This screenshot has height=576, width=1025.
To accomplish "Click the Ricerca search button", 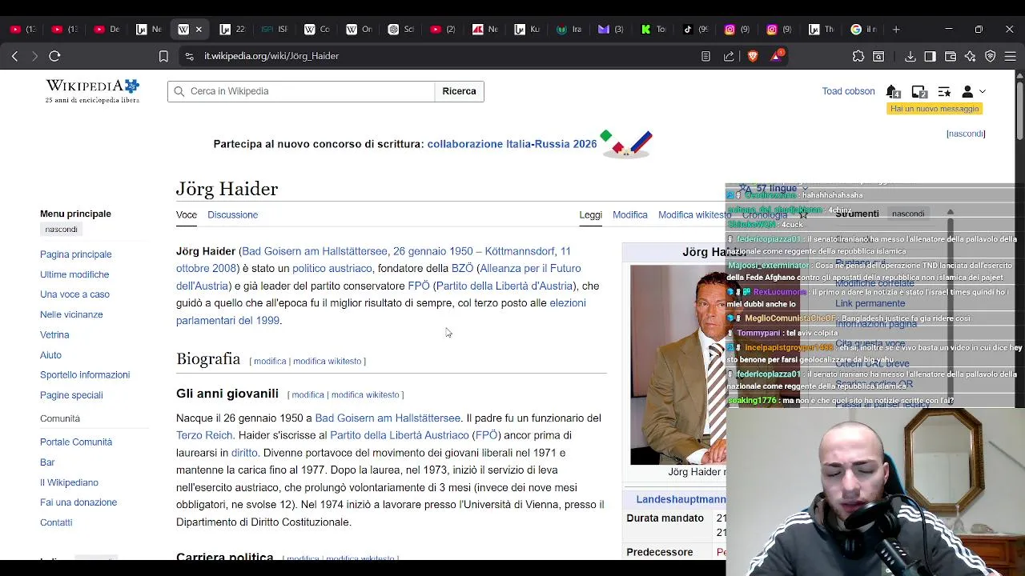I will [x=459, y=91].
